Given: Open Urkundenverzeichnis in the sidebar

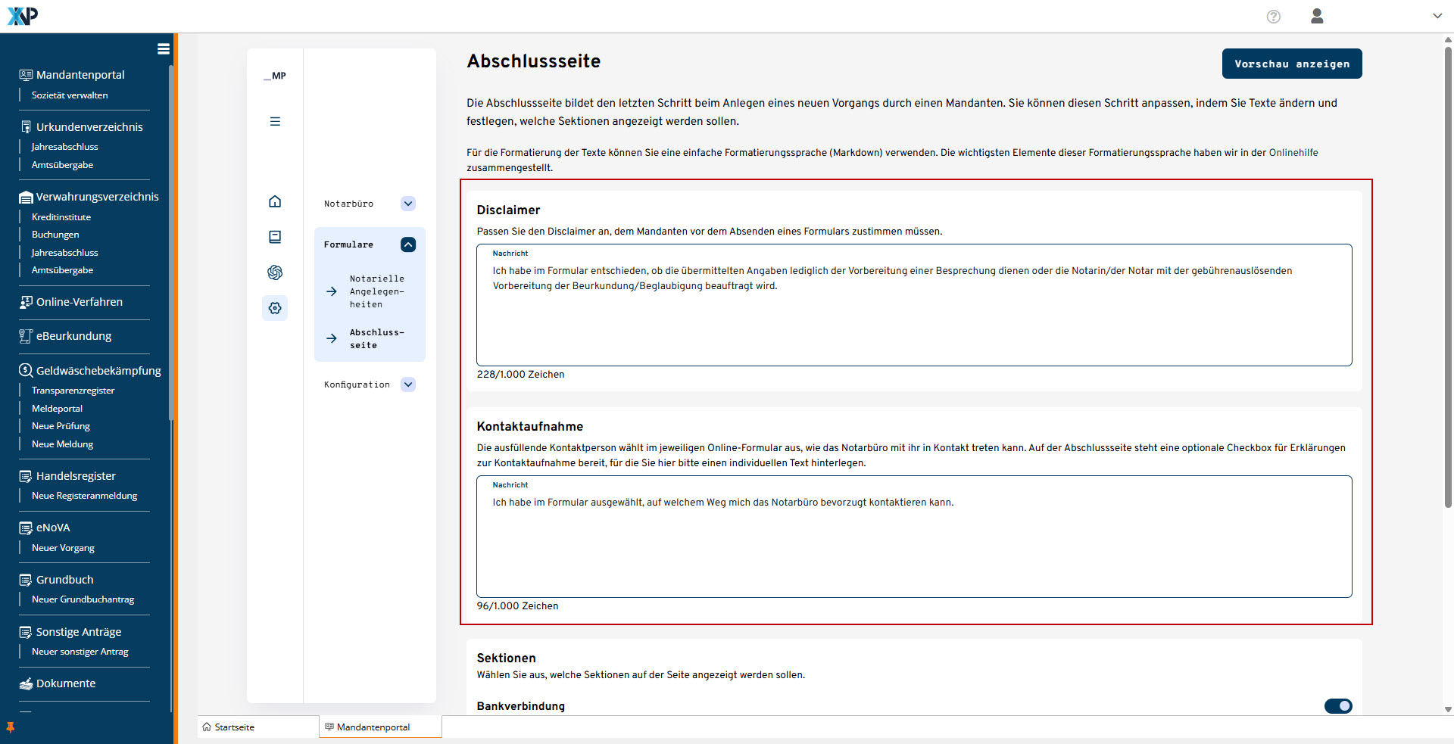Looking at the screenshot, I should 89,127.
